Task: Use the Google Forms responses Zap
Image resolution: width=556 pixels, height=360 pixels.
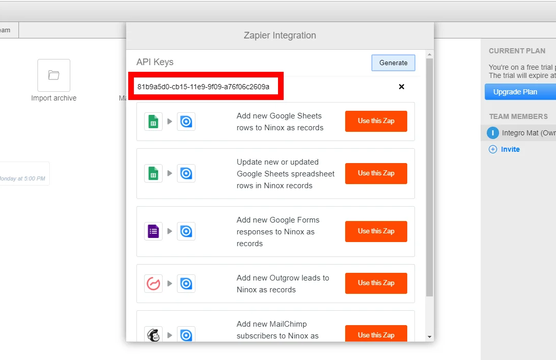Action: 376,231
